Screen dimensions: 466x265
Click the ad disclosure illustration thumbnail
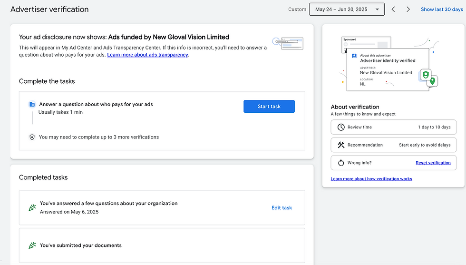click(288, 43)
